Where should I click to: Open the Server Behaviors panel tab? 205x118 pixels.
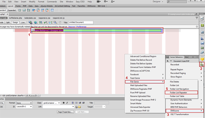[176, 57]
